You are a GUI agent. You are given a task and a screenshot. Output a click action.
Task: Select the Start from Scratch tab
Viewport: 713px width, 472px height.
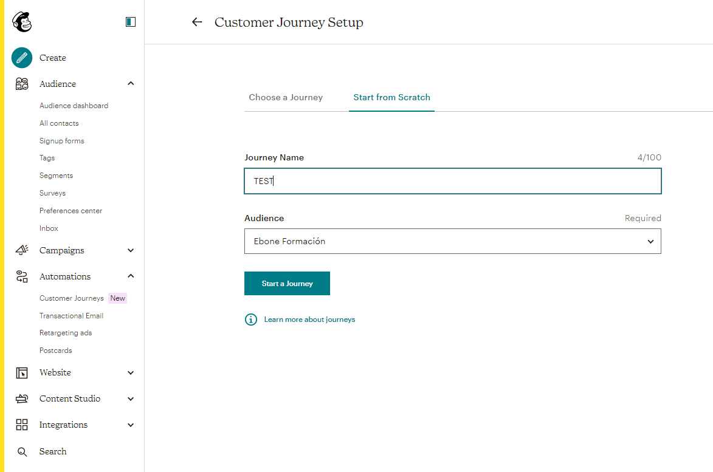pyautogui.click(x=391, y=97)
